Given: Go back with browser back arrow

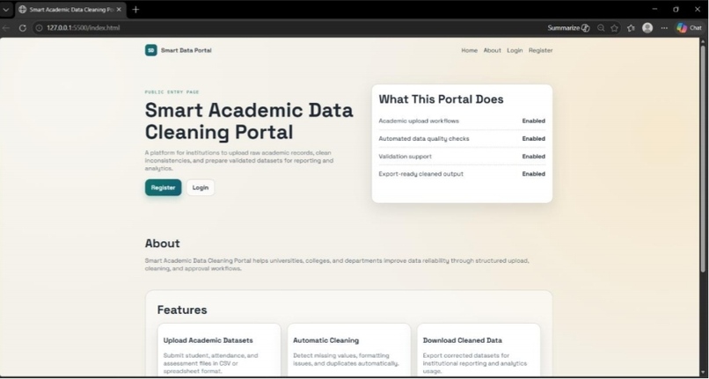Looking at the screenshot, I should [x=6, y=28].
